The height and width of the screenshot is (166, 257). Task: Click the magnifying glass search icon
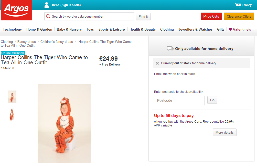tap(48, 17)
